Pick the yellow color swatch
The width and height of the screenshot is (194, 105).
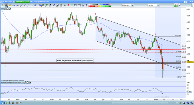tap(100, 6)
